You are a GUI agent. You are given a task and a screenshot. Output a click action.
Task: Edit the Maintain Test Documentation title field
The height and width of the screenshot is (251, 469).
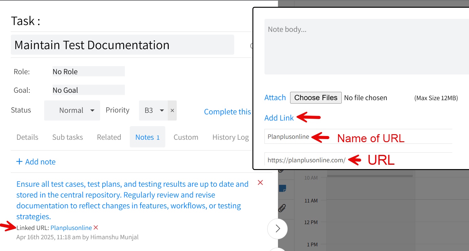point(122,45)
